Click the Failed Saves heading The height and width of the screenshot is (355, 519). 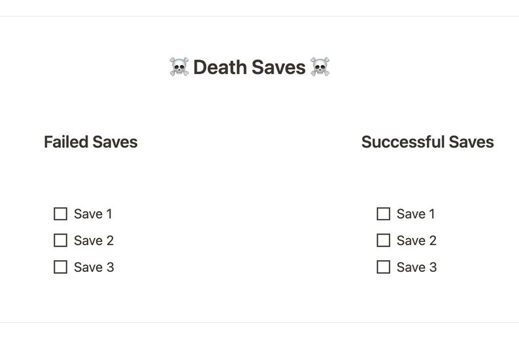(x=91, y=142)
